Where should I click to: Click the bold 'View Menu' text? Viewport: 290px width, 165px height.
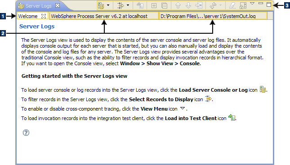coord(154,109)
